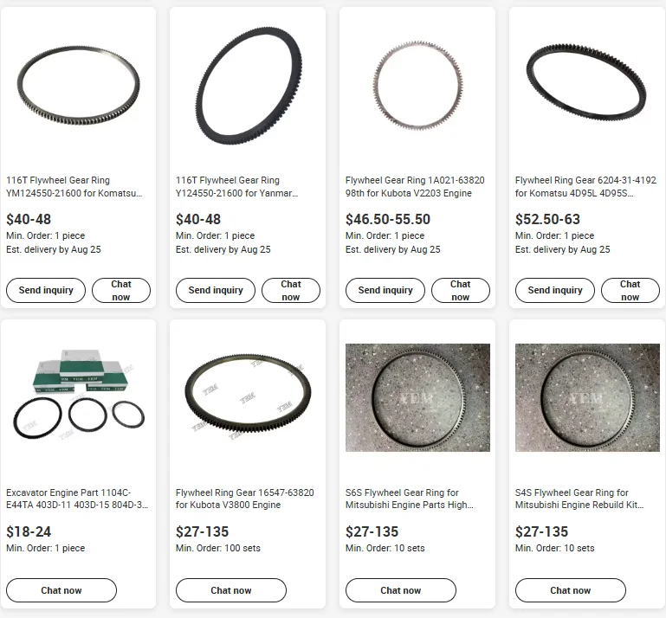View the S4S Mitsubishi gear ring photo

coord(587,397)
